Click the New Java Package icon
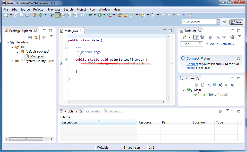The height and width of the screenshot is (152, 247). pyautogui.click(x=35, y=15)
